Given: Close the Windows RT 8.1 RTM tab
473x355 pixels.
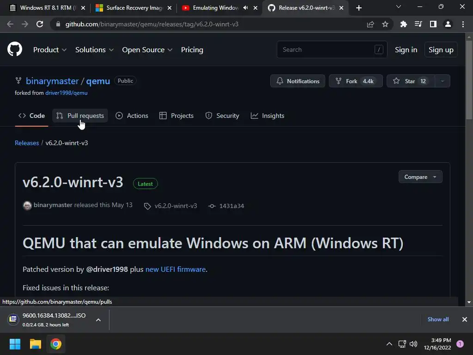Looking at the screenshot, I should pyautogui.click(x=83, y=8).
